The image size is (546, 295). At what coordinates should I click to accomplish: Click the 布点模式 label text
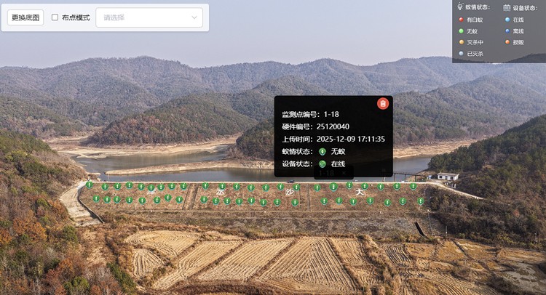click(76, 17)
